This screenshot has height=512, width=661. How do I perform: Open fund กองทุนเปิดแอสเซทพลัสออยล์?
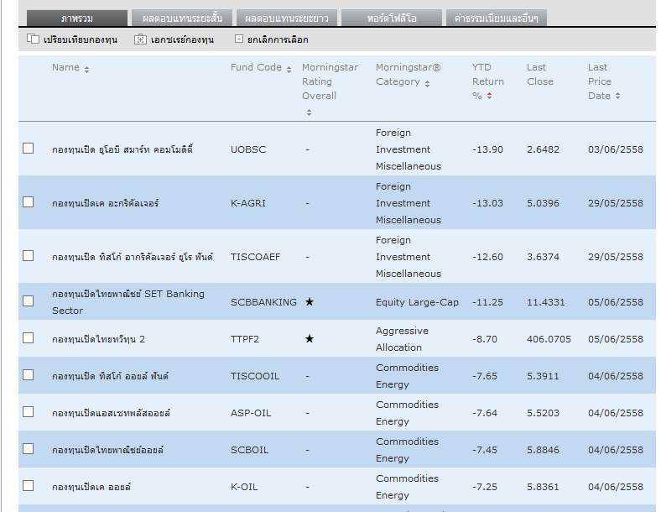pos(111,413)
